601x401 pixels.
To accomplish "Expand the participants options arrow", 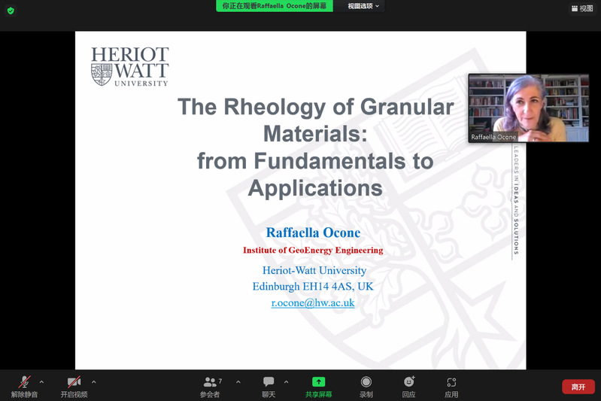I will [238, 382].
